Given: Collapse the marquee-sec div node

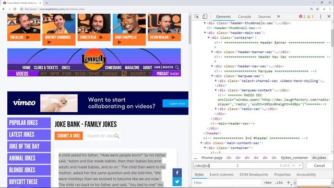Looking at the screenshot, I should 212,76.
